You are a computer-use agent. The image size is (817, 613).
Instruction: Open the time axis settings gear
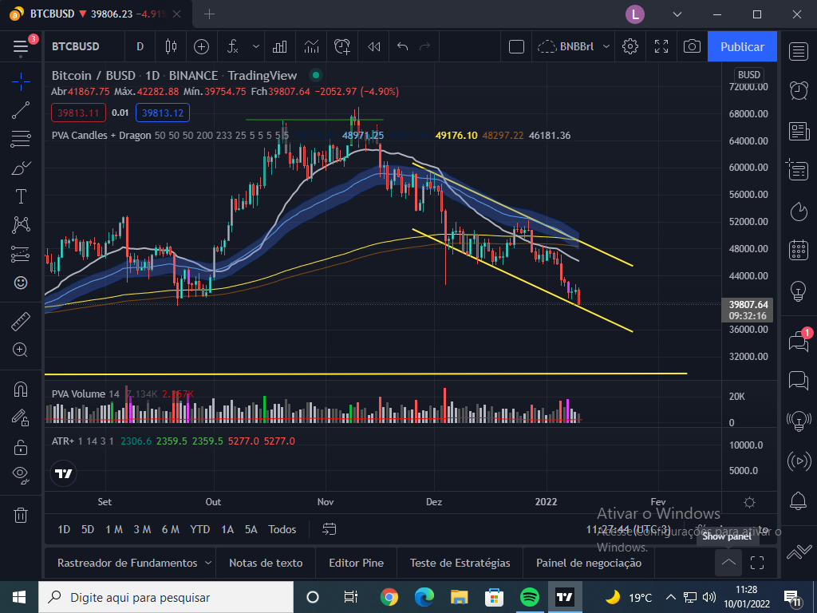point(749,502)
